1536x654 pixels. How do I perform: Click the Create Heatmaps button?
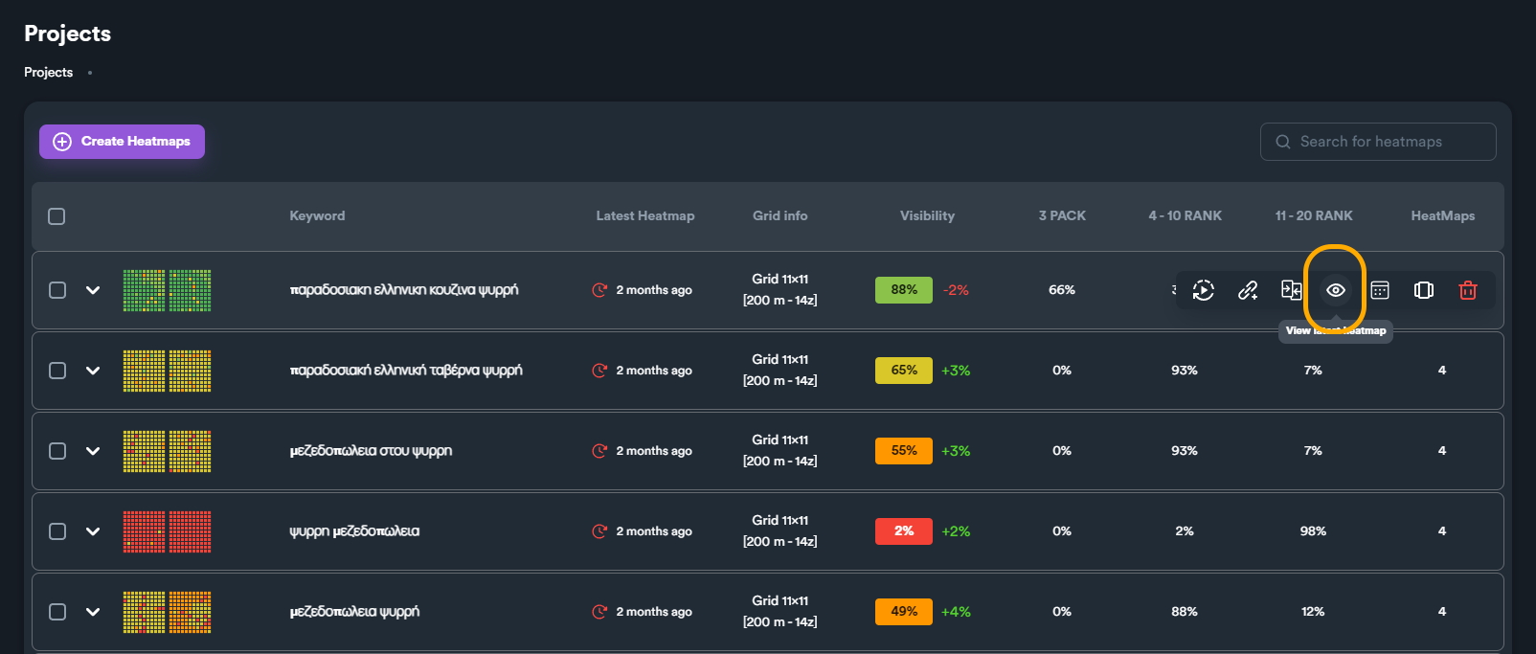[x=122, y=142]
